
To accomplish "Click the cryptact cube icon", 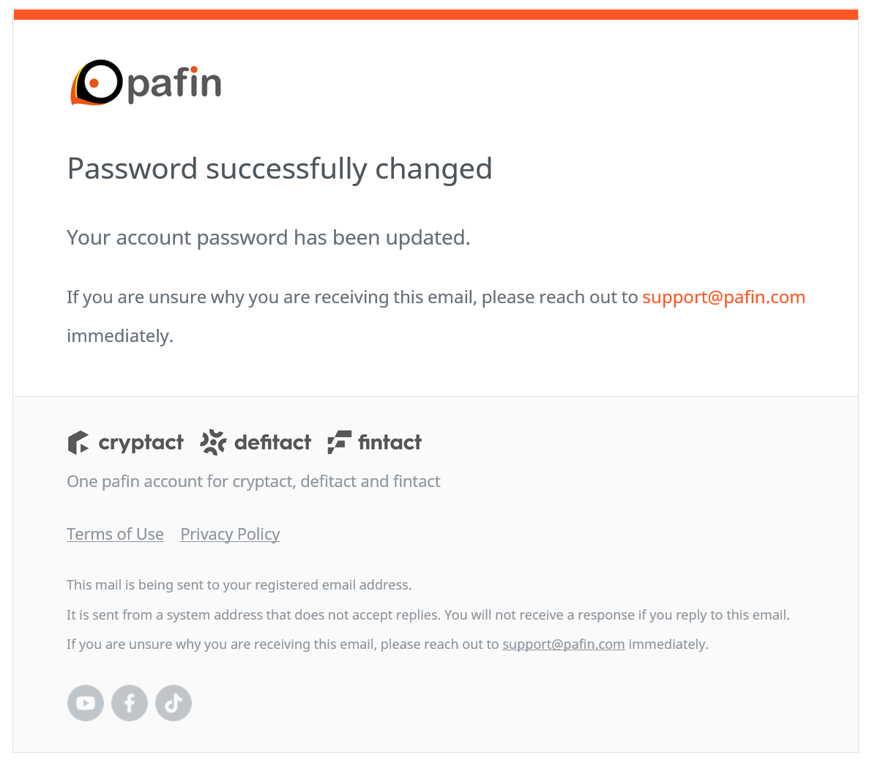I will (x=78, y=442).
